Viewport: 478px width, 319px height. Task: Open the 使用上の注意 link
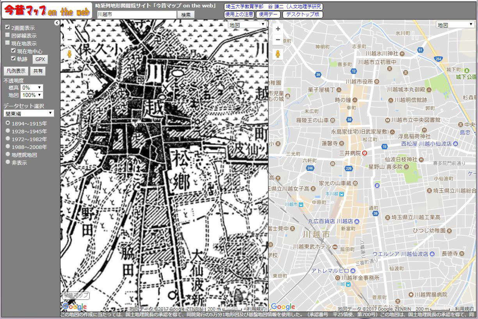coord(239,14)
